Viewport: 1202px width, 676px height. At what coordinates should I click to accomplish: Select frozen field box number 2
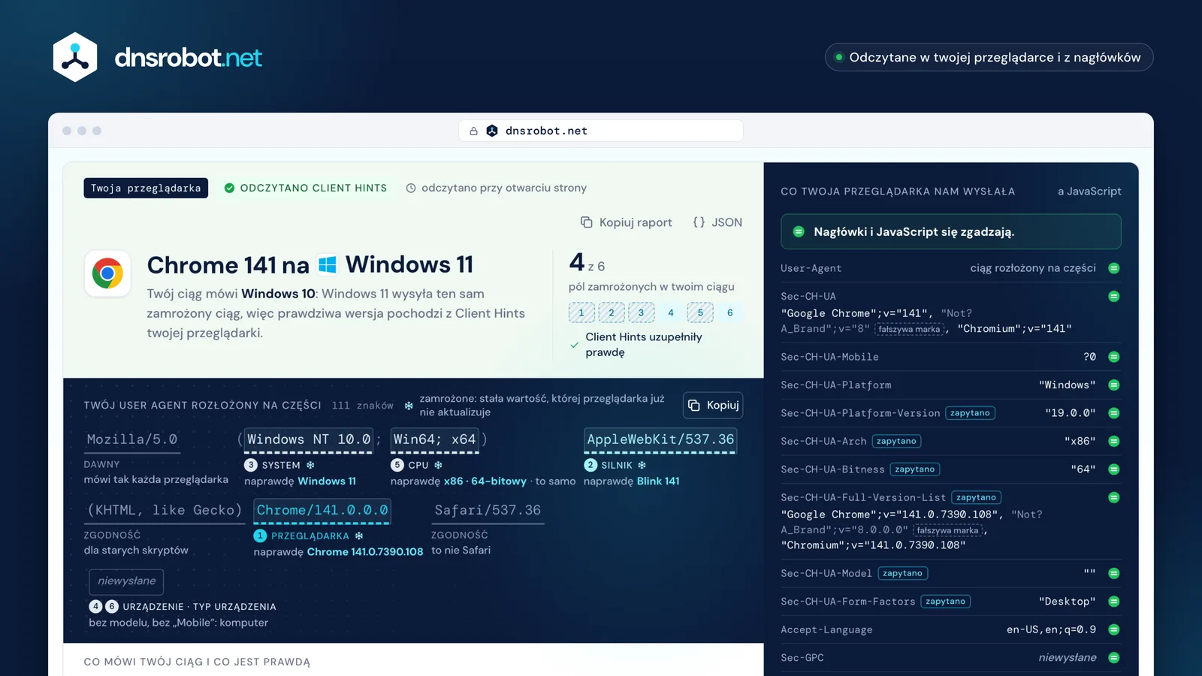point(612,312)
